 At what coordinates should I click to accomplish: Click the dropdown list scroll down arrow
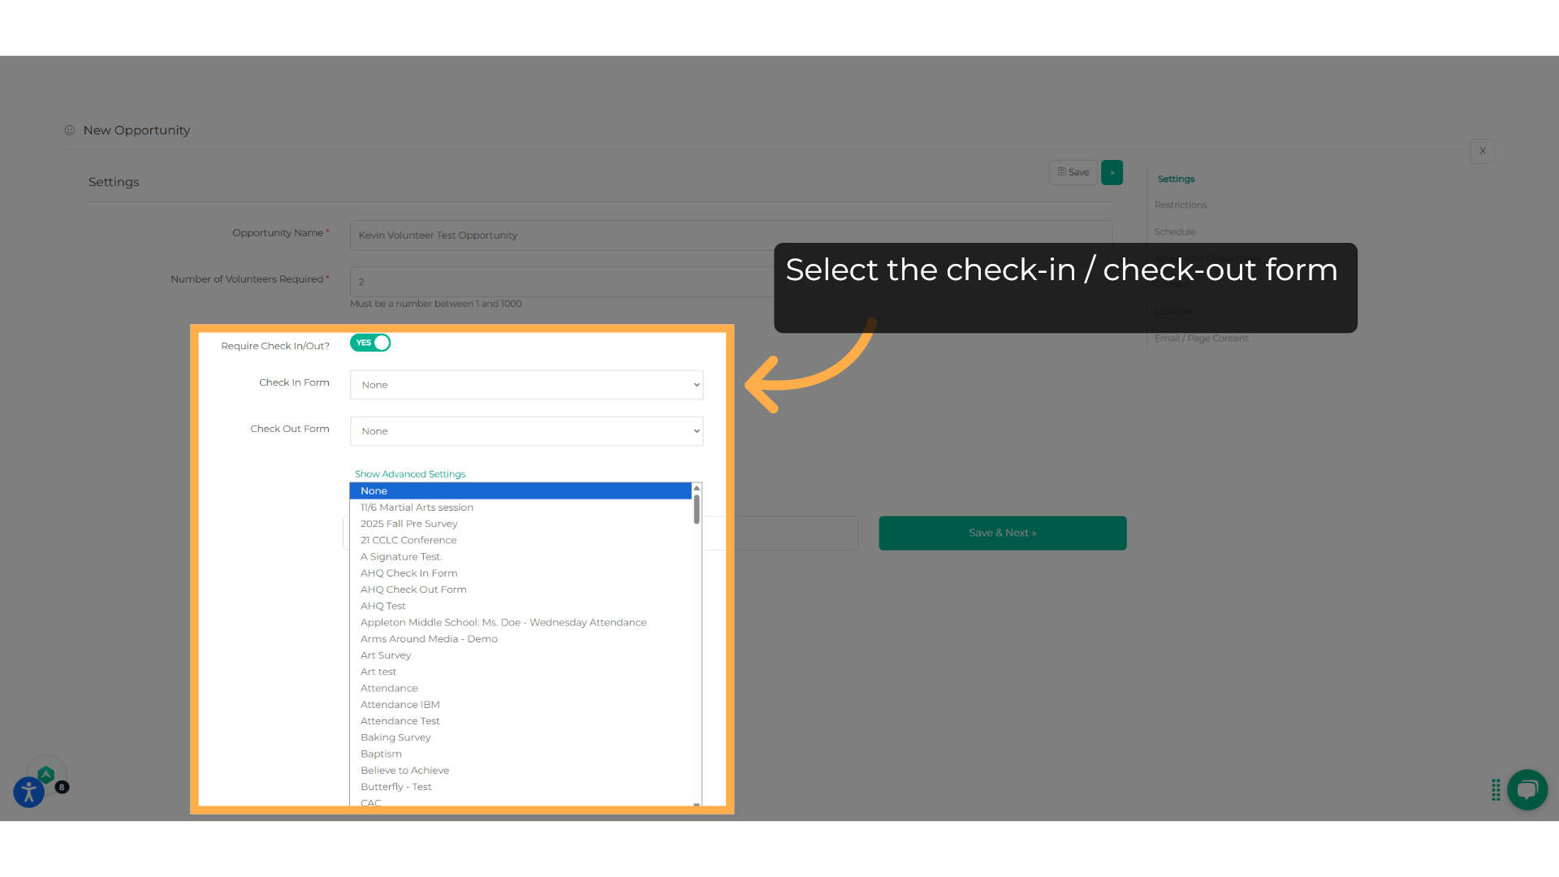point(697,804)
